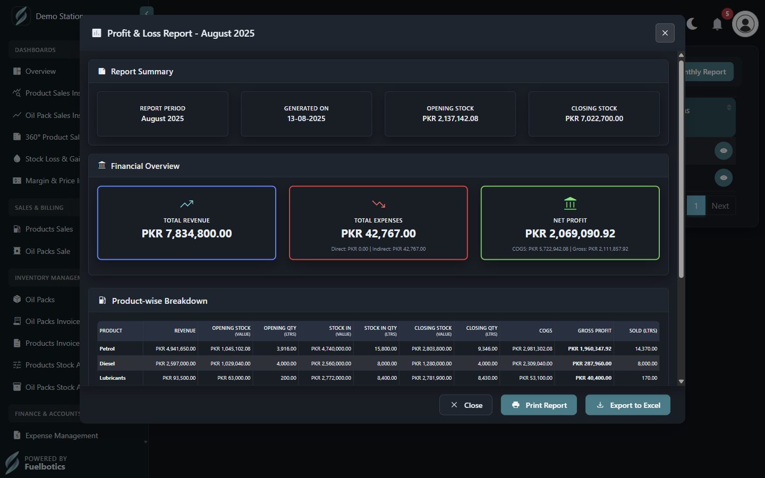Image resolution: width=765 pixels, height=478 pixels.
Task: Toggle dark mode moon icon
Action: 692,24
